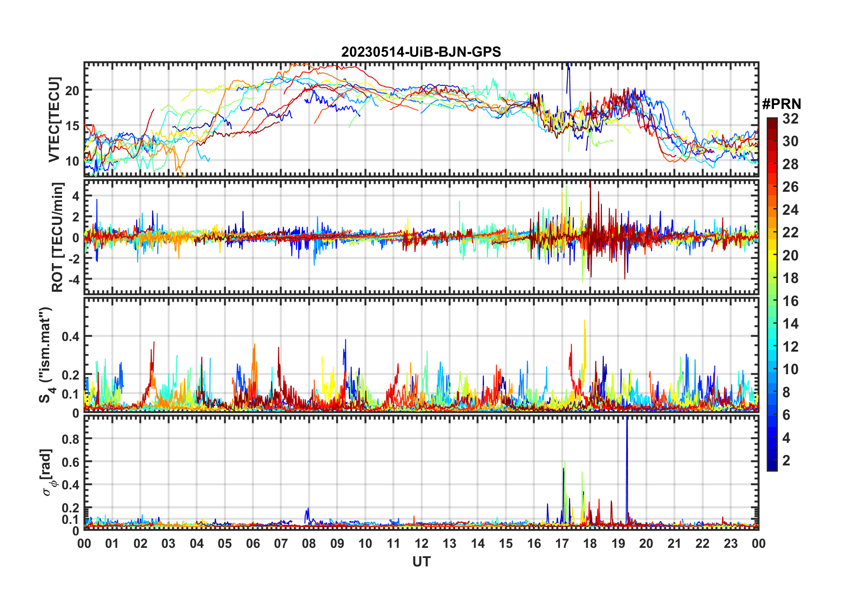Click S4 axis tick label 0.4
The image size is (843, 589).
71,337
